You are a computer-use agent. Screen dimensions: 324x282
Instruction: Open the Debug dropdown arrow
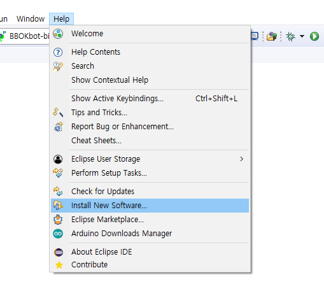(x=302, y=36)
